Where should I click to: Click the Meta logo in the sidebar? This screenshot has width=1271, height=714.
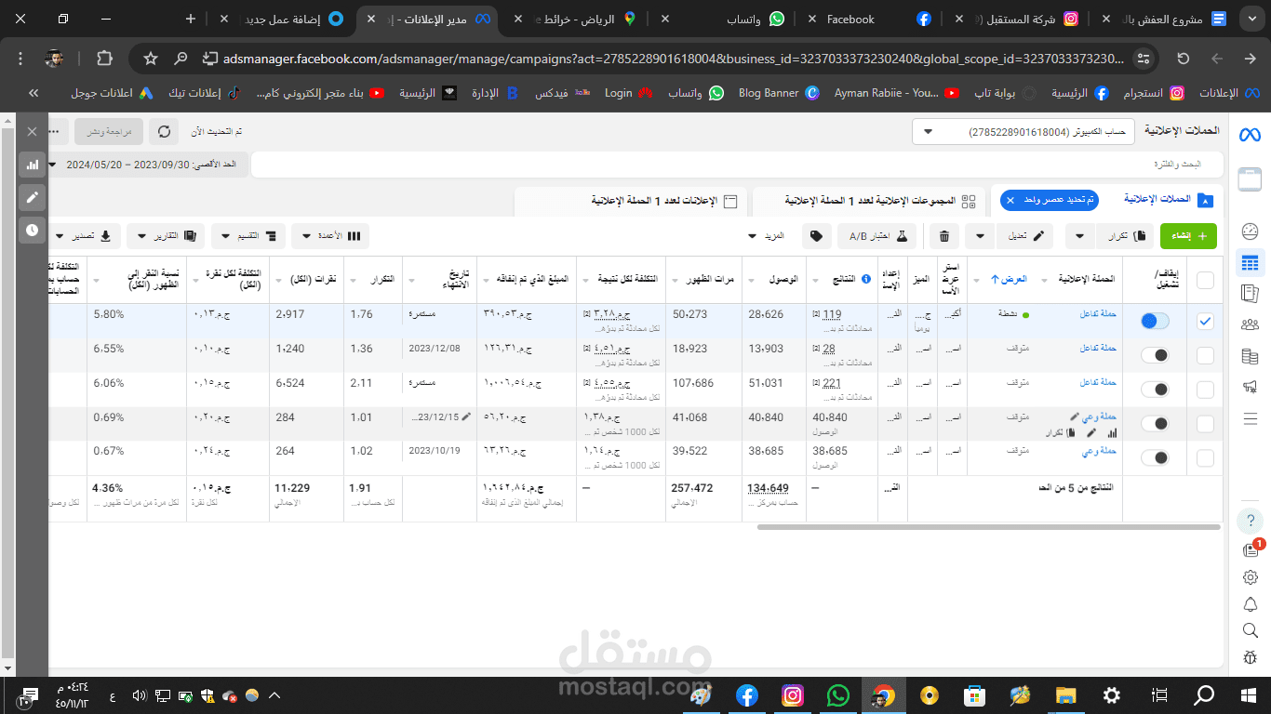point(1249,135)
